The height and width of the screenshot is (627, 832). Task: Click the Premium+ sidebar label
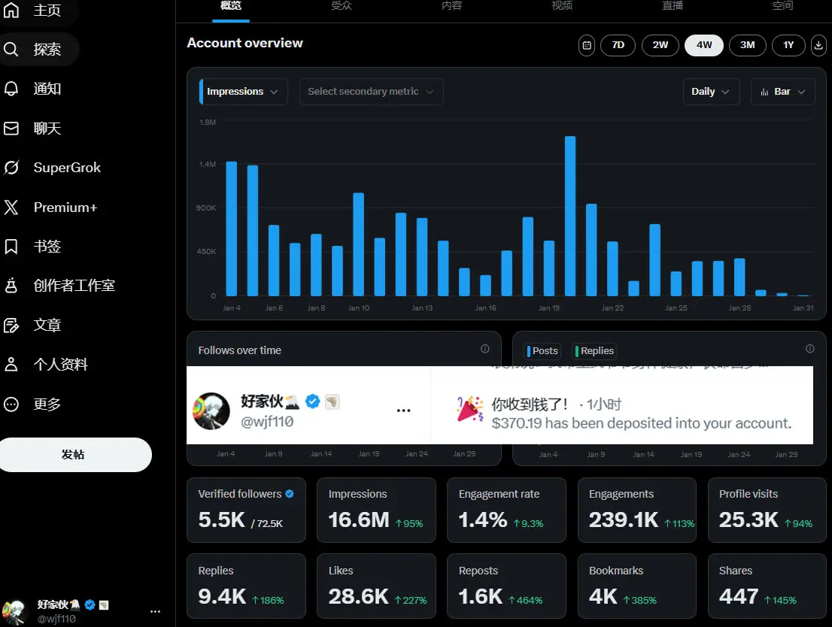(65, 207)
